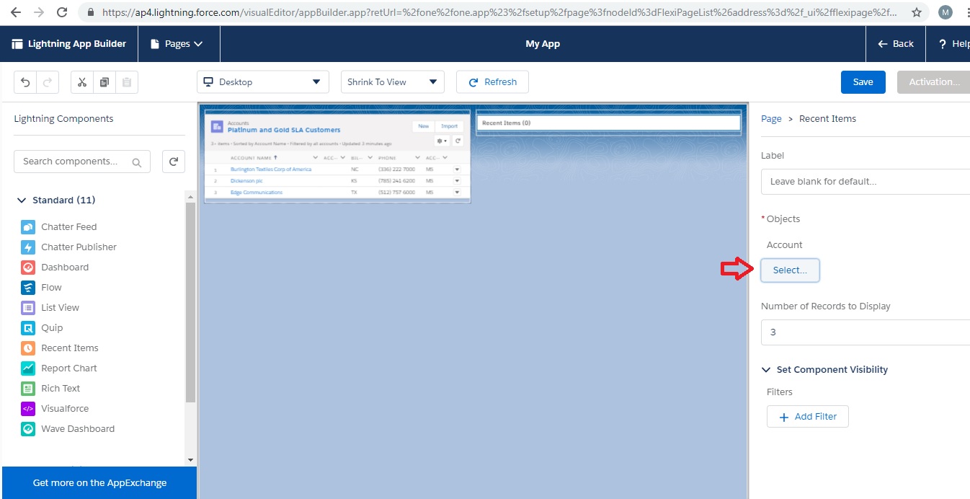The width and height of the screenshot is (970, 499).
Task: Collapse the Standard (11) section
Action: tap(20, 200)
